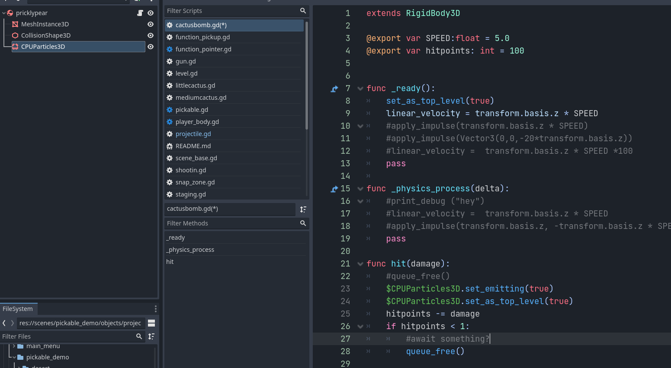671x368 pixels.
Task: Click the override icon at line 7
Action: click(x=334, y=89)
